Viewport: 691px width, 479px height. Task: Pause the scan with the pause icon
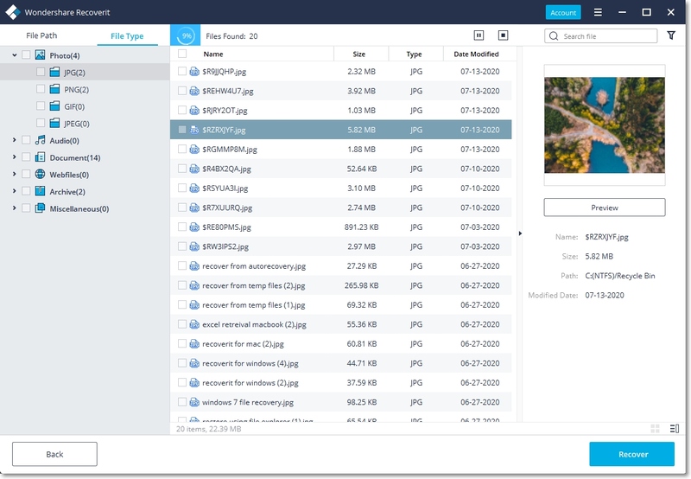479,35
